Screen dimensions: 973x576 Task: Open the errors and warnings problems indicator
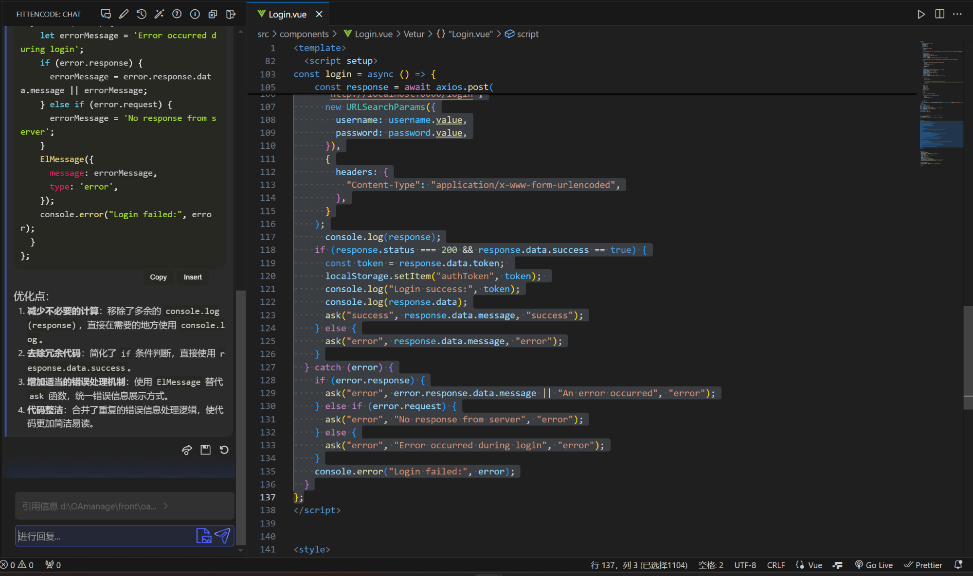tap(17, 565)
